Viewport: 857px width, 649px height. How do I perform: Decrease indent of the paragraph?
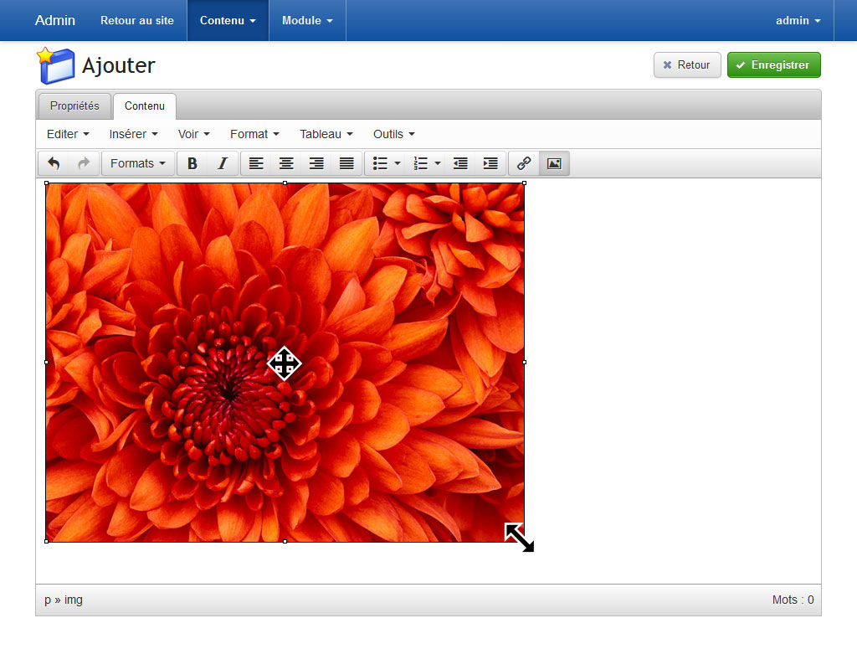click(460, 163)
